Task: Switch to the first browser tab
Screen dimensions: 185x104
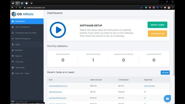Action: pyautogui.click(x=13, y=3)
